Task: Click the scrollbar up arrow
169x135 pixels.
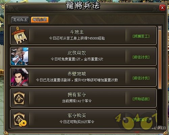Action: (160, 27)
